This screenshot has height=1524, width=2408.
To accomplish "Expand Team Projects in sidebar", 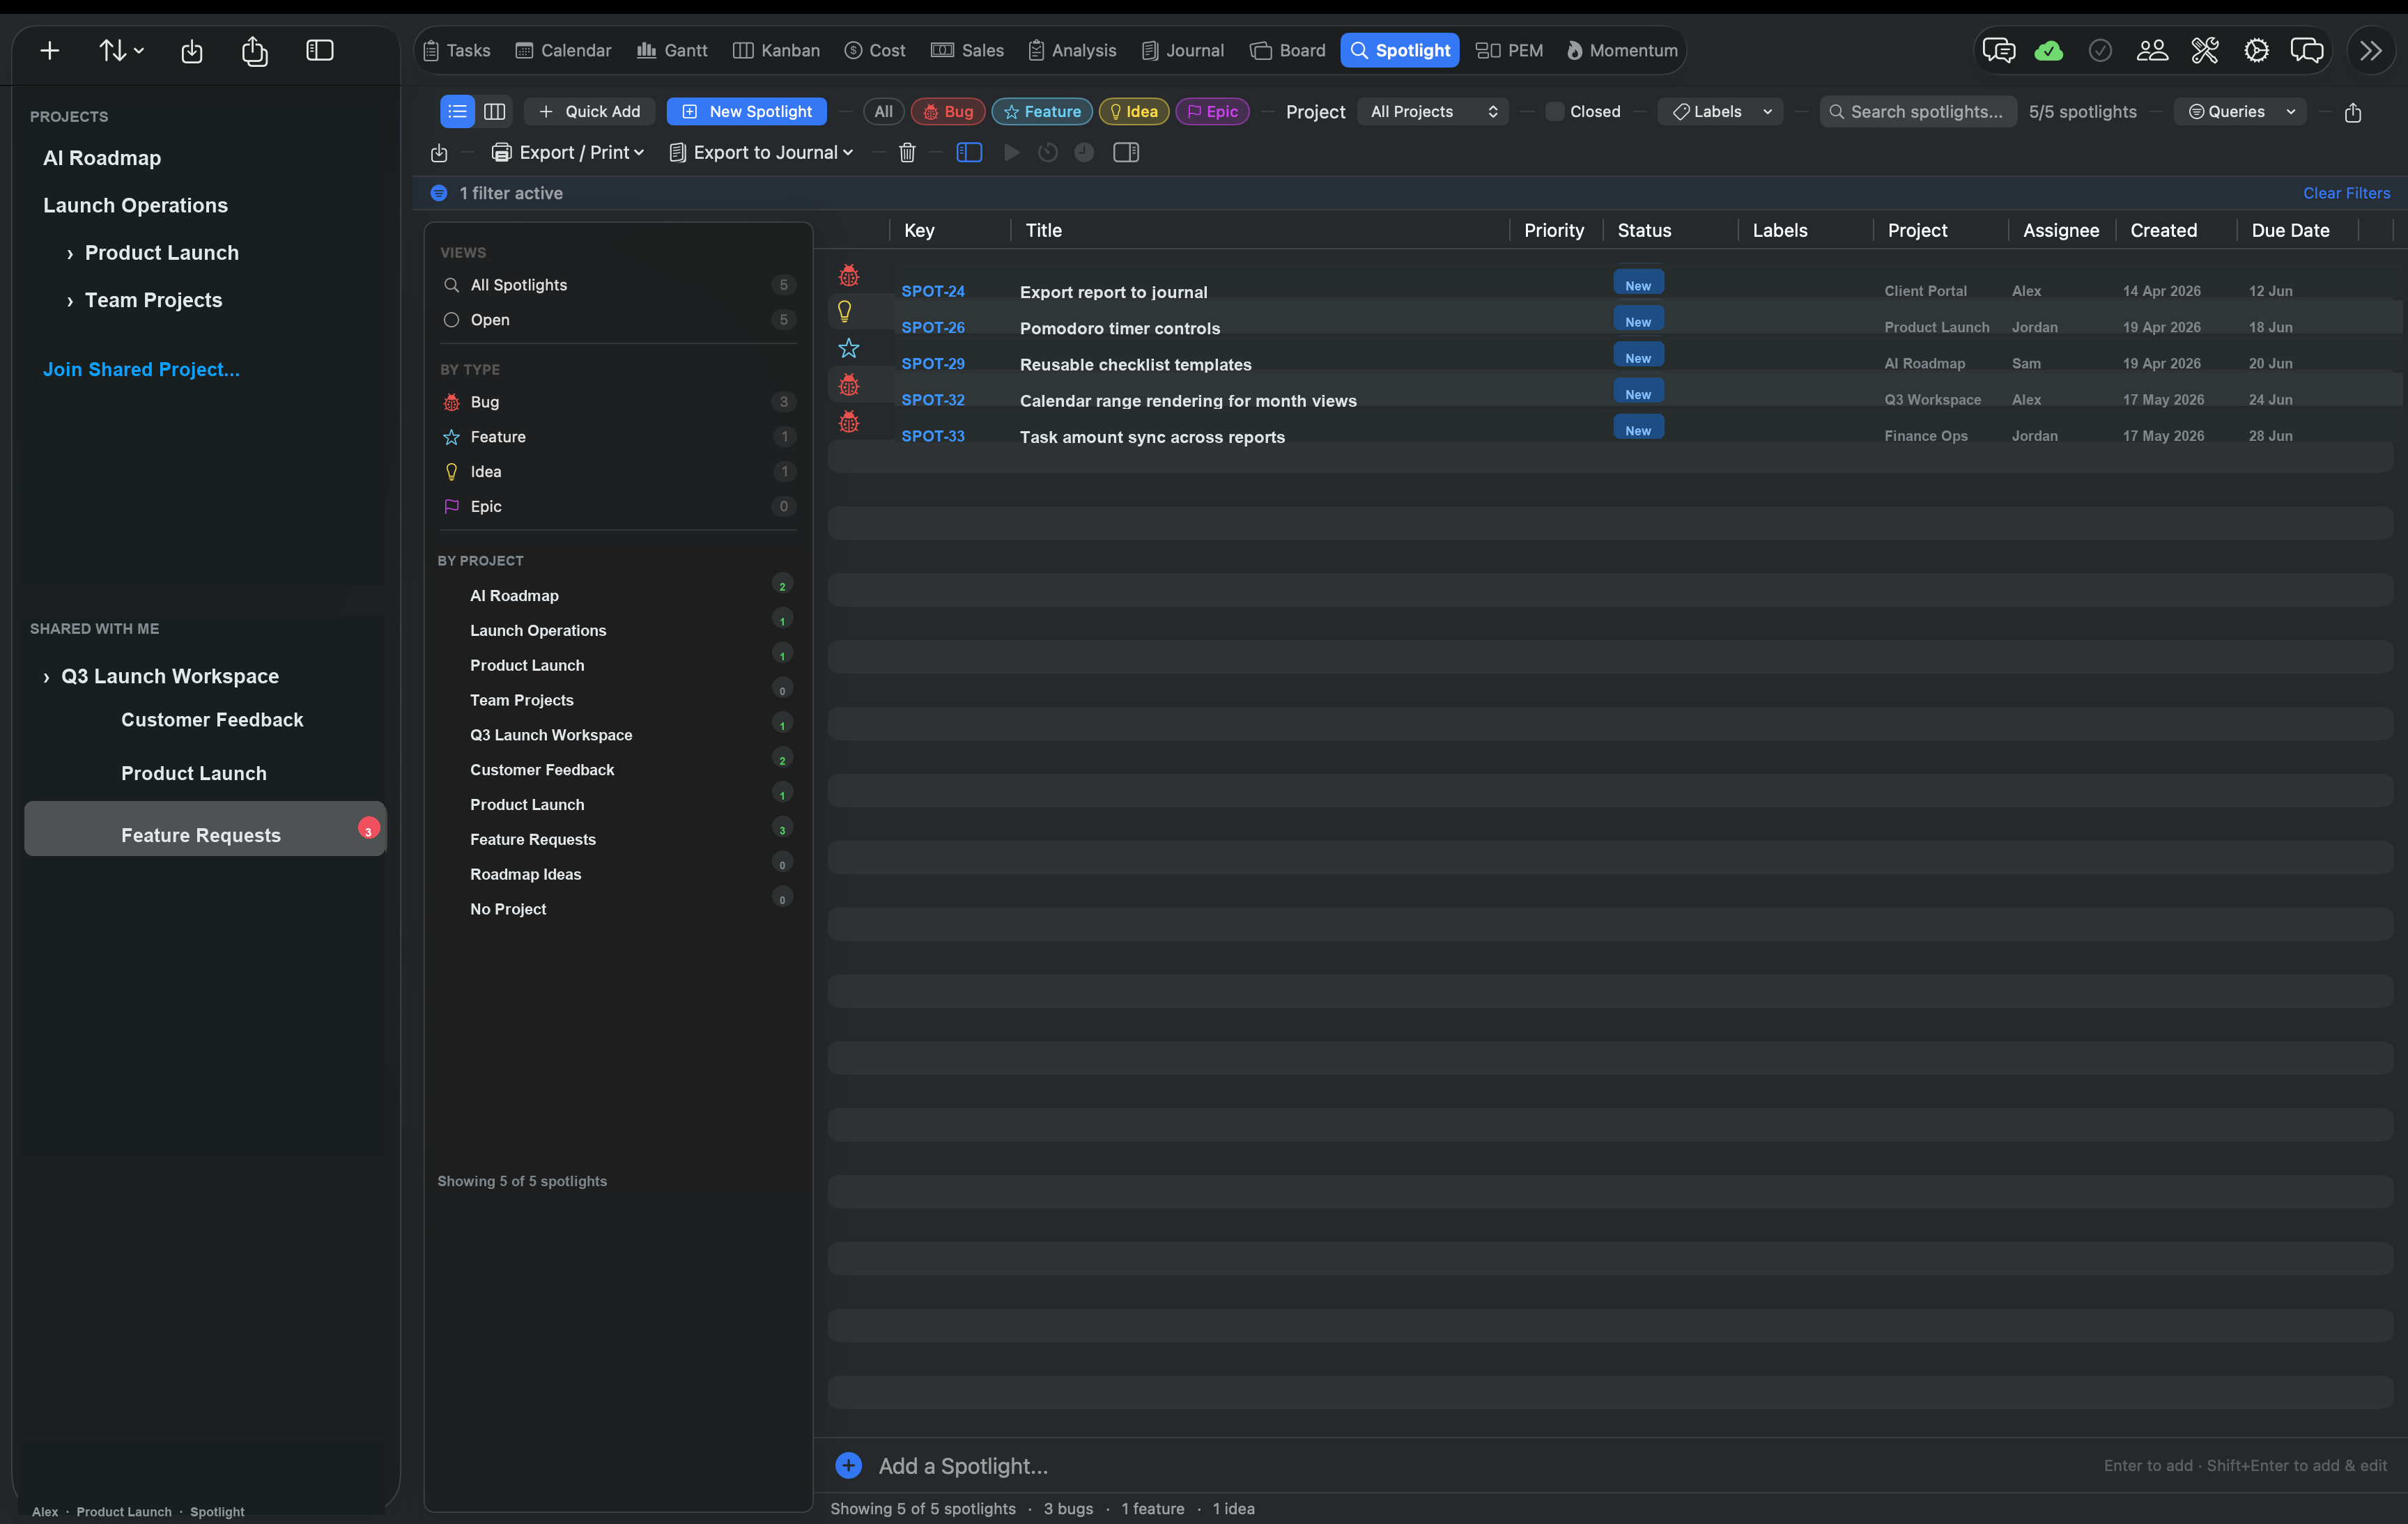I will click(x=70, y=301).
